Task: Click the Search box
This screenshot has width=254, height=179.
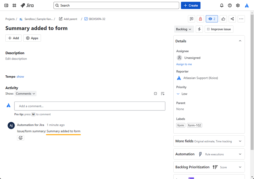Action: click(116, 5)
